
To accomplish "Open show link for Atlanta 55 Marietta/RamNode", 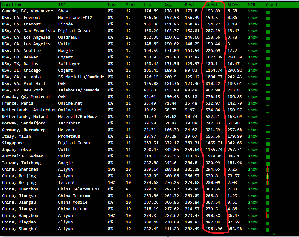I will (x=253, y=77).
